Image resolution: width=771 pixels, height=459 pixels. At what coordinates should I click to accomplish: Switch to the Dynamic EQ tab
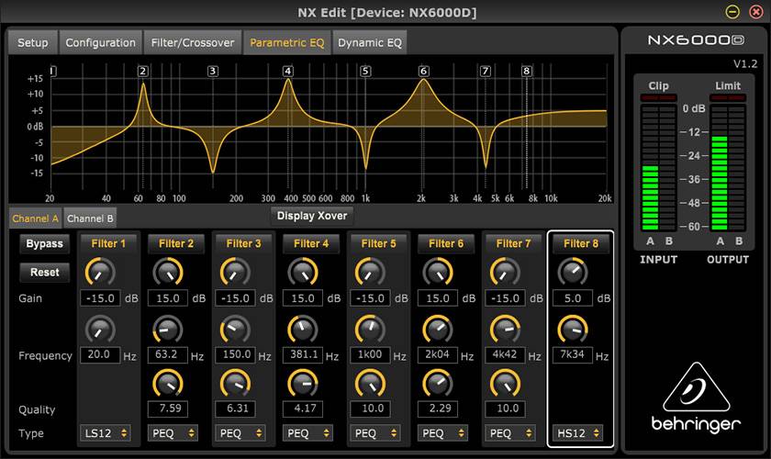point(369,42)
